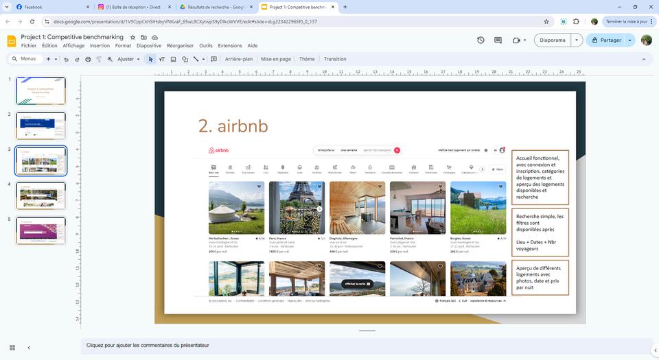The height and width of the screenshot is (360, 659).
Task: Click the camera meeting icon
Action: tap(516, 40)
